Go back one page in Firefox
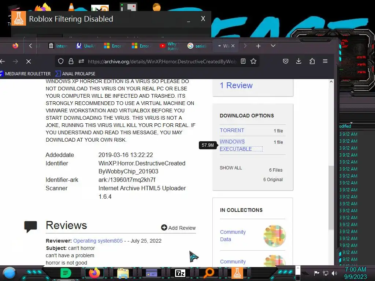375x281 pixels. (x=3, y=61)
